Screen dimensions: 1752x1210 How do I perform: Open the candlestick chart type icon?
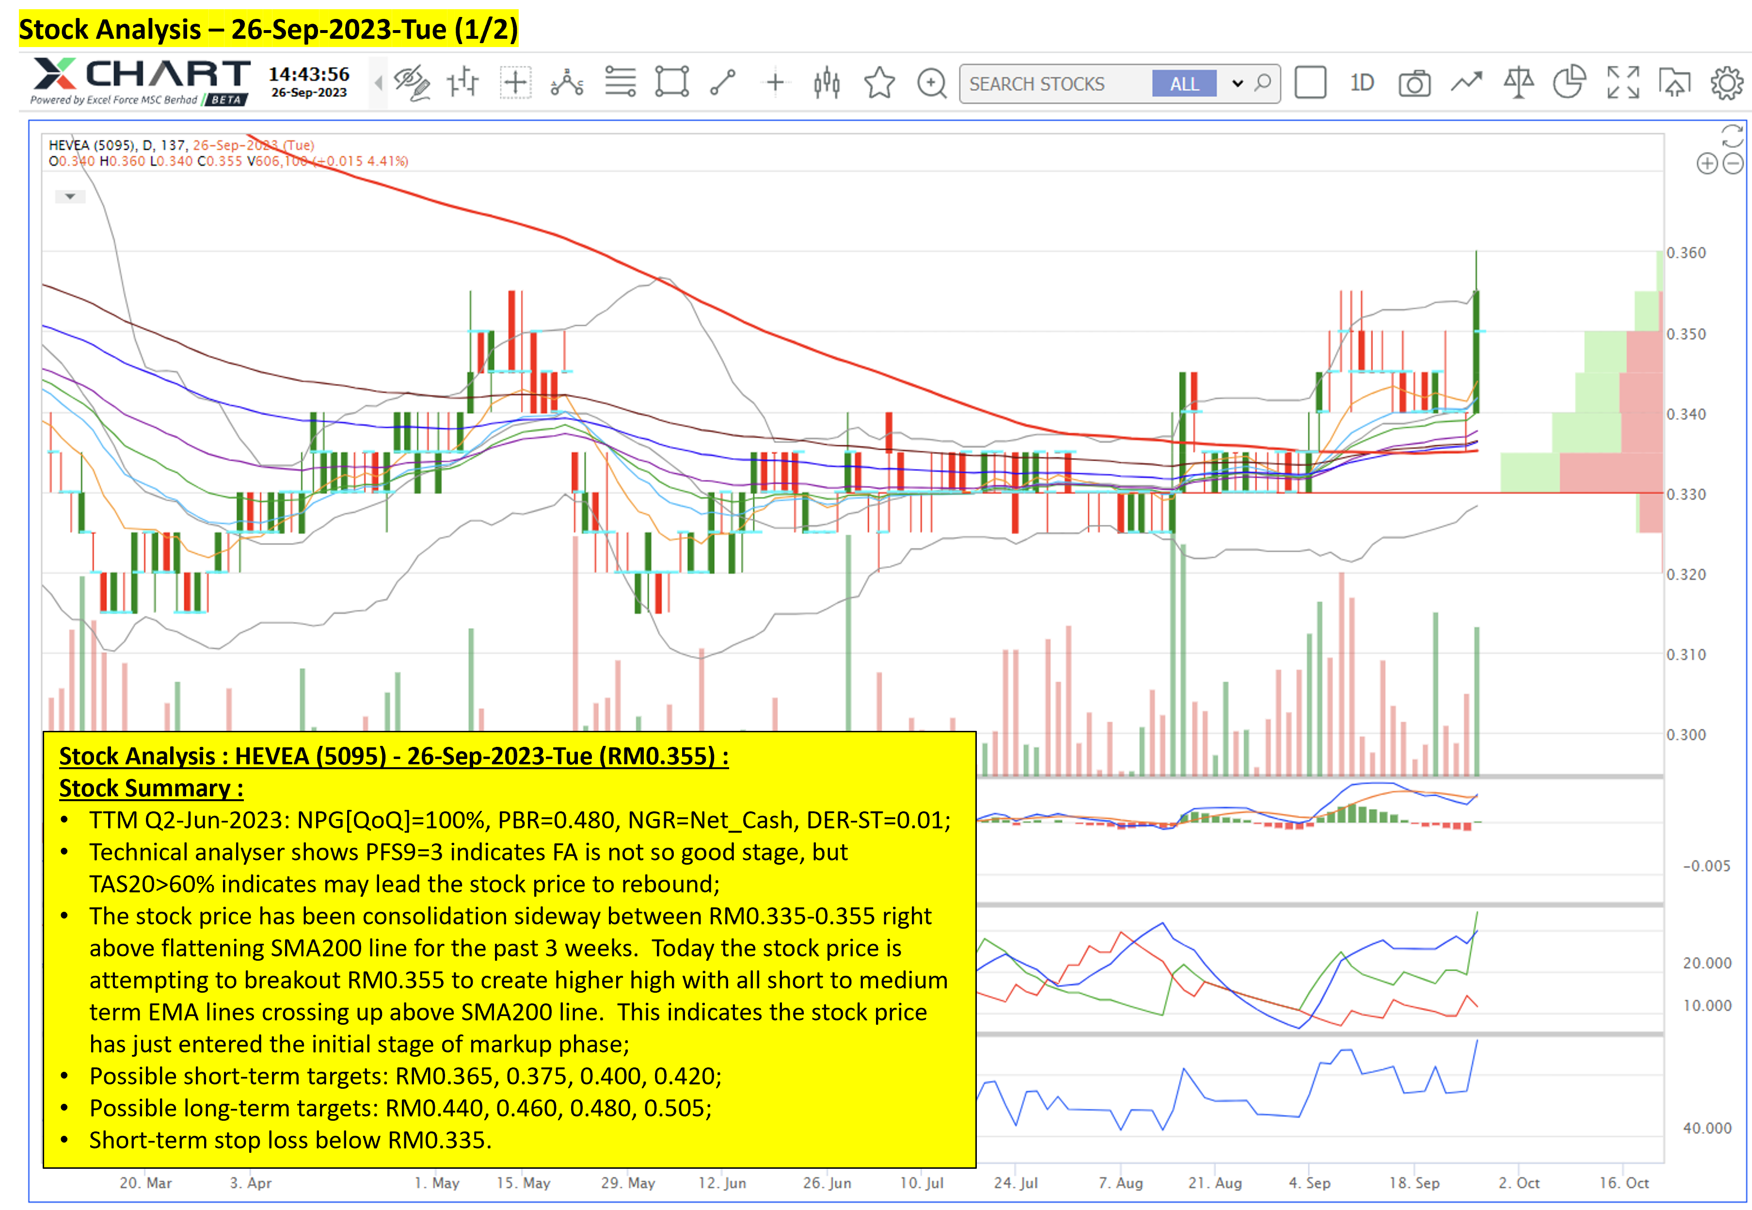pyautogui.click(x=827, y=82)
